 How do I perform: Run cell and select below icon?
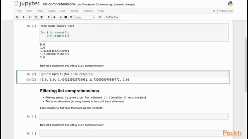[60, 17]
